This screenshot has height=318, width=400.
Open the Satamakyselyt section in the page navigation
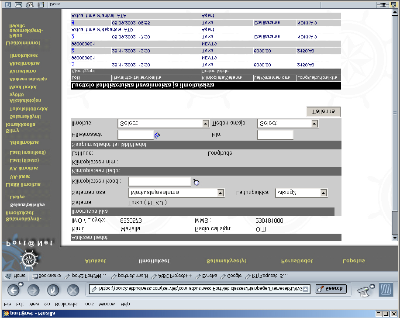click(227, 261)
